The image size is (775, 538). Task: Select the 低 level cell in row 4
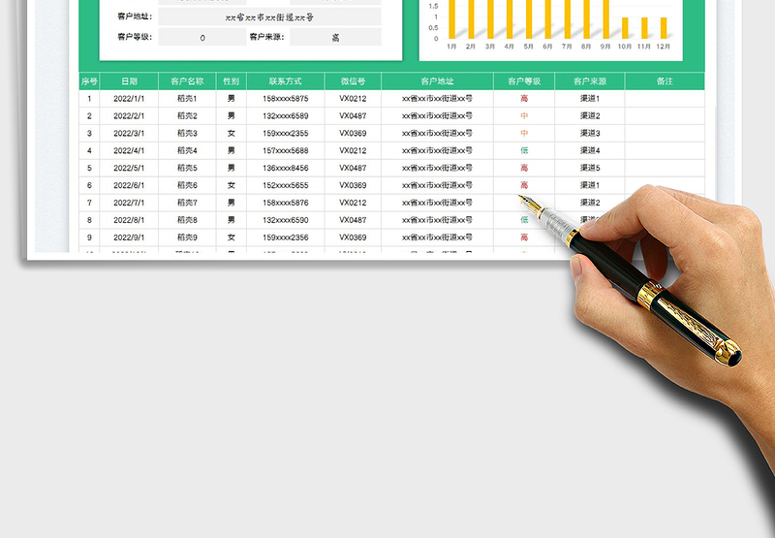coord(524,150)
